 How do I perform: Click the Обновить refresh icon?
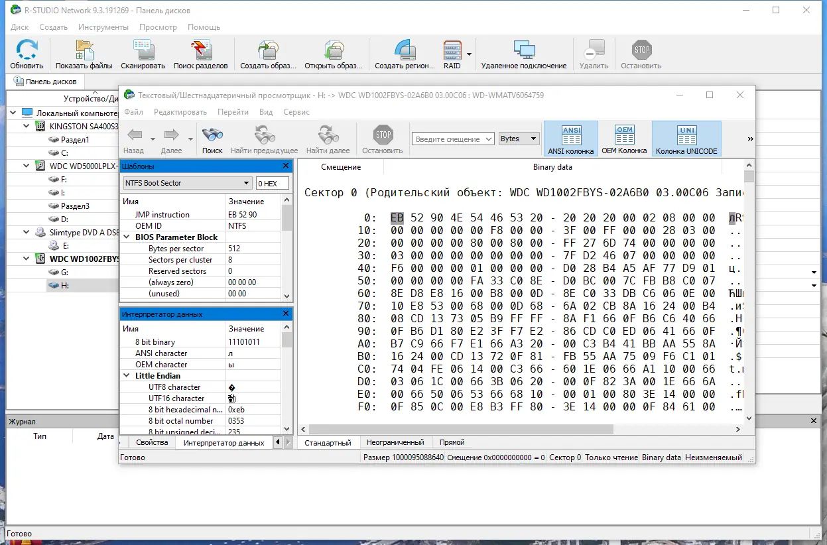(27, 50)
